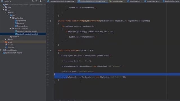Select Live.iml file in tree
180x101 pixels.
click(x=10, y=45)
